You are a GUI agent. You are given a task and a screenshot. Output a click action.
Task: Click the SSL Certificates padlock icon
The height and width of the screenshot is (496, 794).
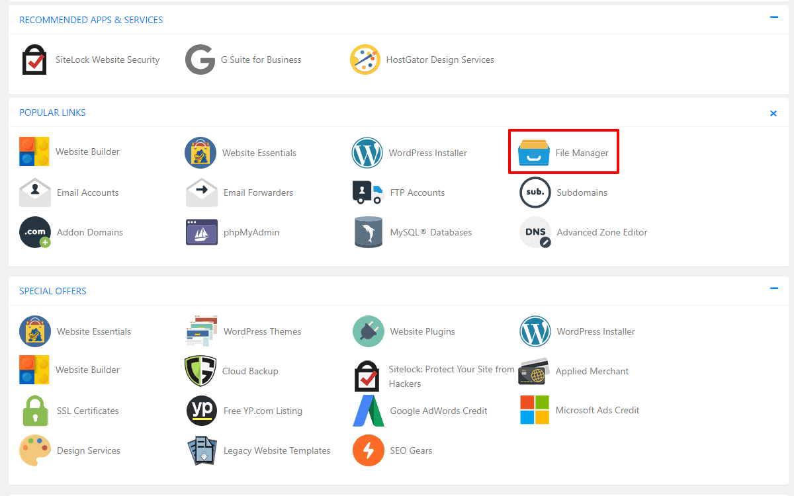tap(35, 411)
